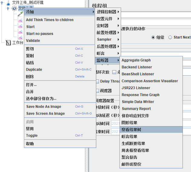Select 禁用 to disable the element
The width and height of the screenshot is (191, 172).
(x=30, y=129)
